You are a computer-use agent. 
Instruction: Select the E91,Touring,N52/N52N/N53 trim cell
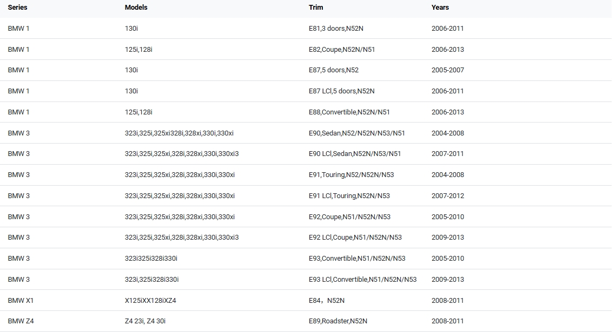[x=352, y=175]
